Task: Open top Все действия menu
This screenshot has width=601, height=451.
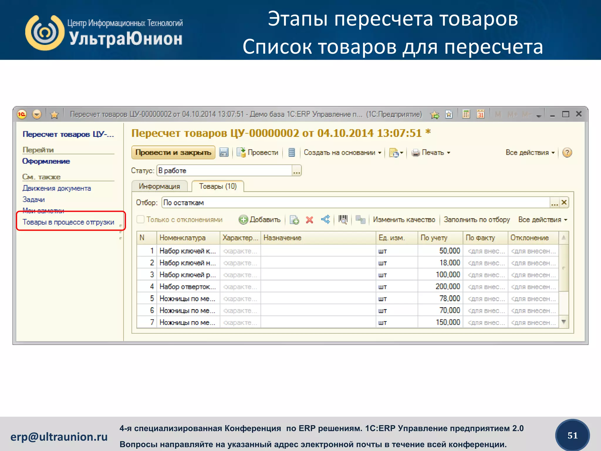Action: [x=530, y=152]
